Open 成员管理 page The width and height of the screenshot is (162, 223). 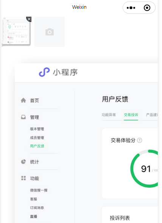(37, 137)
